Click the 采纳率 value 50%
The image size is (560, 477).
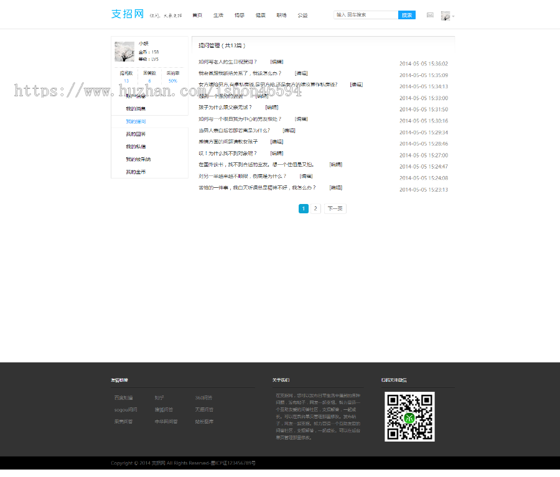pyautogui.click(x=173, y=81)
